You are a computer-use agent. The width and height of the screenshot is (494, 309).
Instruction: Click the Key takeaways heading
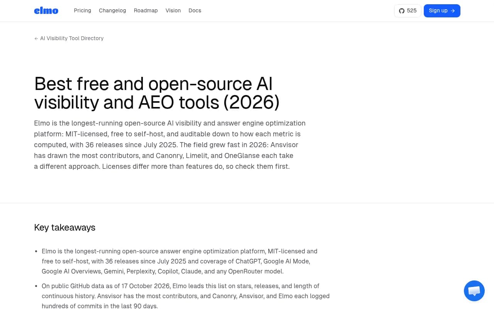(65, 228)
